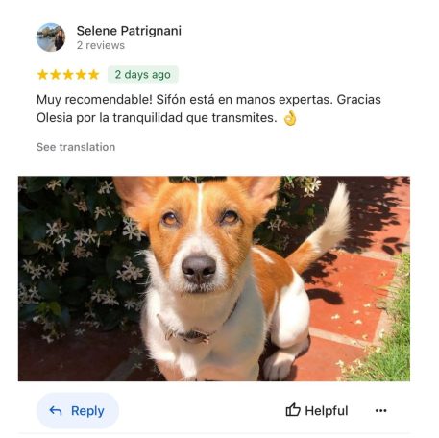
Task: Open the '2 reviews' count link
Action: [101, 45]
